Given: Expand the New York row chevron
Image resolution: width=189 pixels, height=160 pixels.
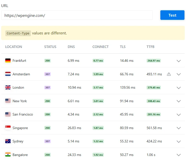Looking at the screenshot, I should pos(178,101).
